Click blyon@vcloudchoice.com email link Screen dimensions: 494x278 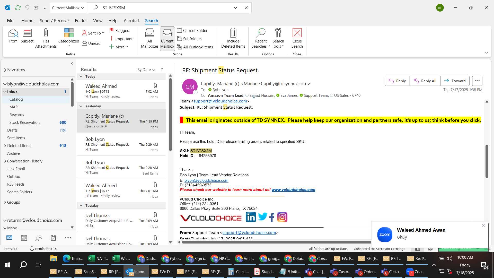(x=206, y=180)
